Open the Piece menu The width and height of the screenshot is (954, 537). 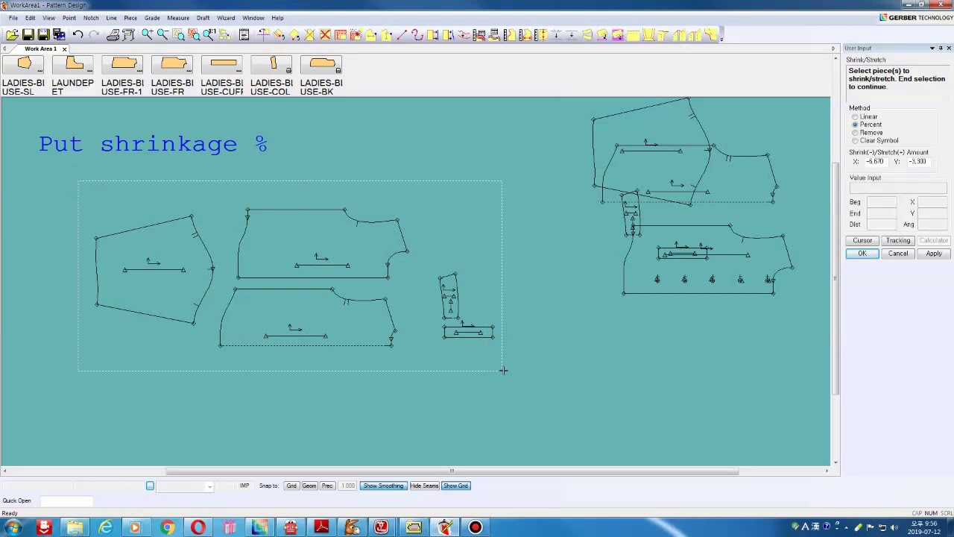pos(130,18)
